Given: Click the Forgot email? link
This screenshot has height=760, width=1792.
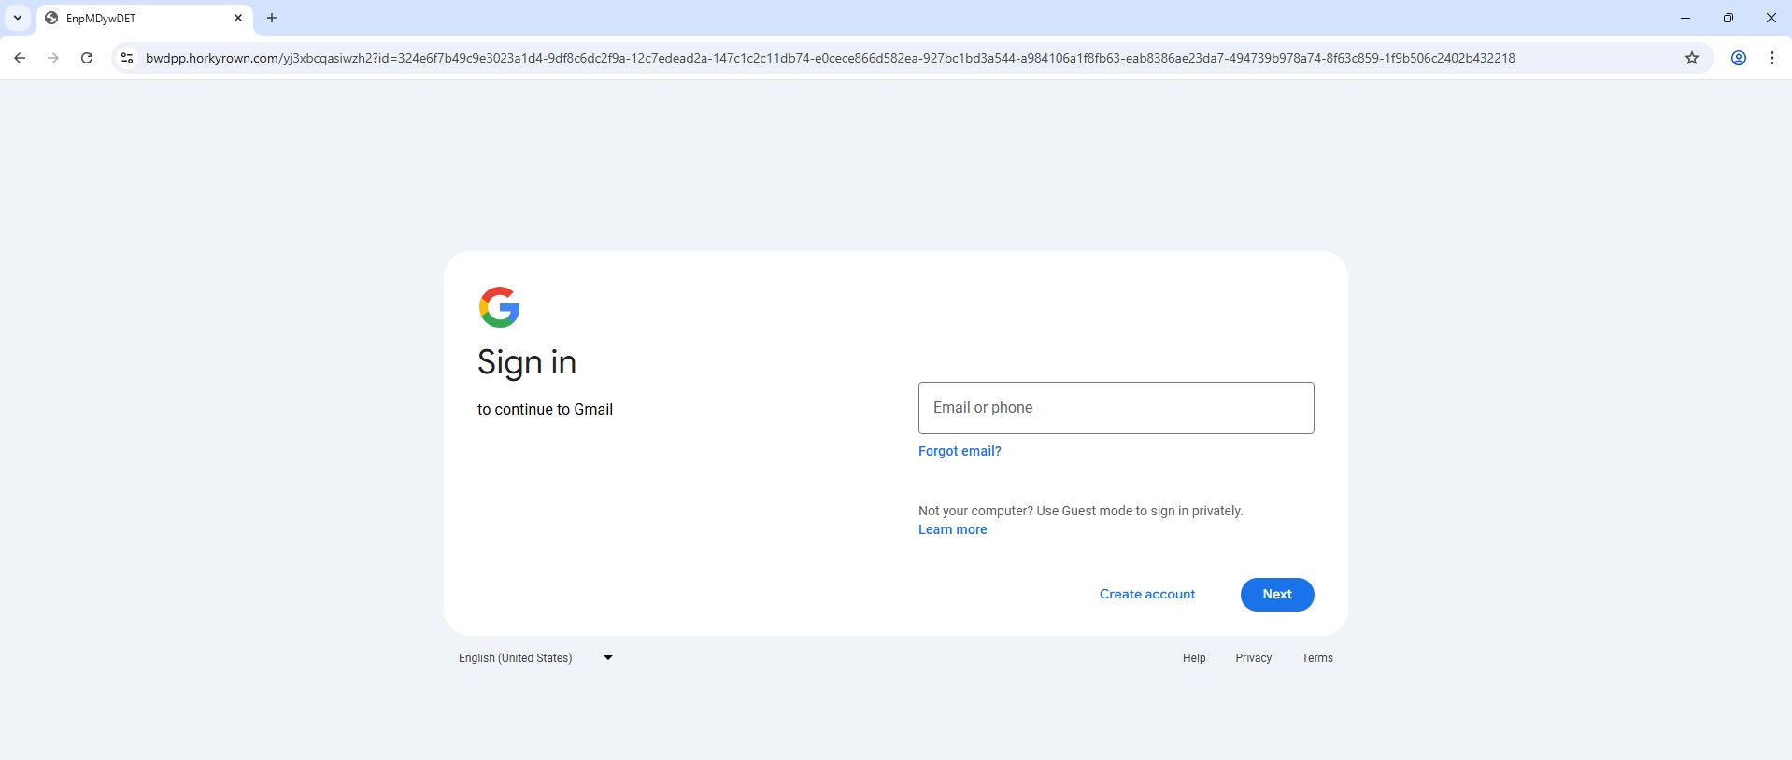Looking at the screenshot, I should [x=960, y=451].
